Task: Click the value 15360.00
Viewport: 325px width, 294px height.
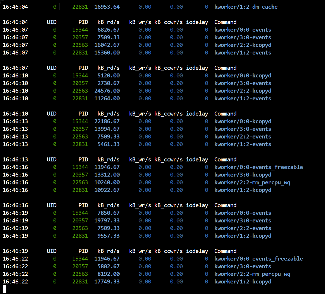Action: [107, 53]
